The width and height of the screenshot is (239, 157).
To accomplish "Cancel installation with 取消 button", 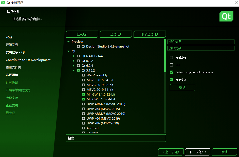I will (224, 152).
